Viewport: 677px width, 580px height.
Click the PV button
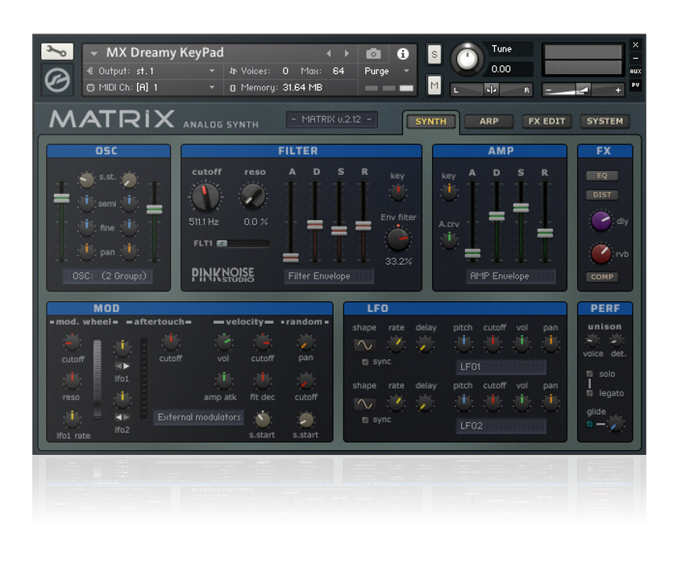(635, 85)
